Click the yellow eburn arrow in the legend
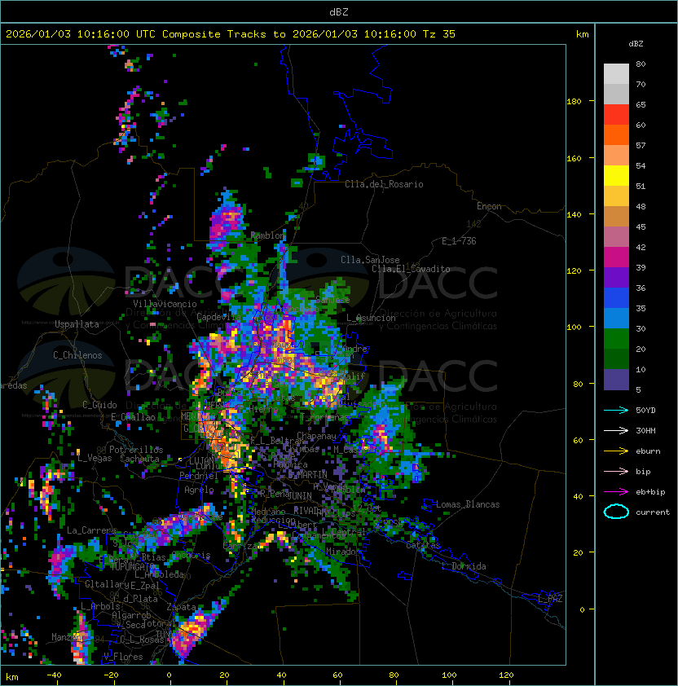 tap(616, 451)
